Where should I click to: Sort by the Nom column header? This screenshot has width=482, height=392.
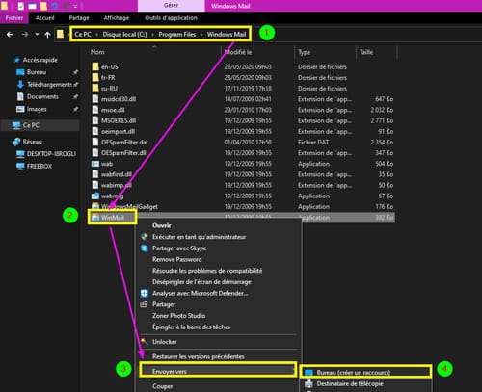coord(97,52)
